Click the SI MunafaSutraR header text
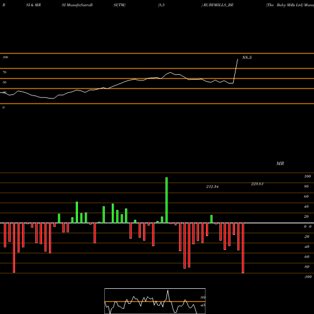The height and width of the screenshot is (314, 314). pos(77,5)
